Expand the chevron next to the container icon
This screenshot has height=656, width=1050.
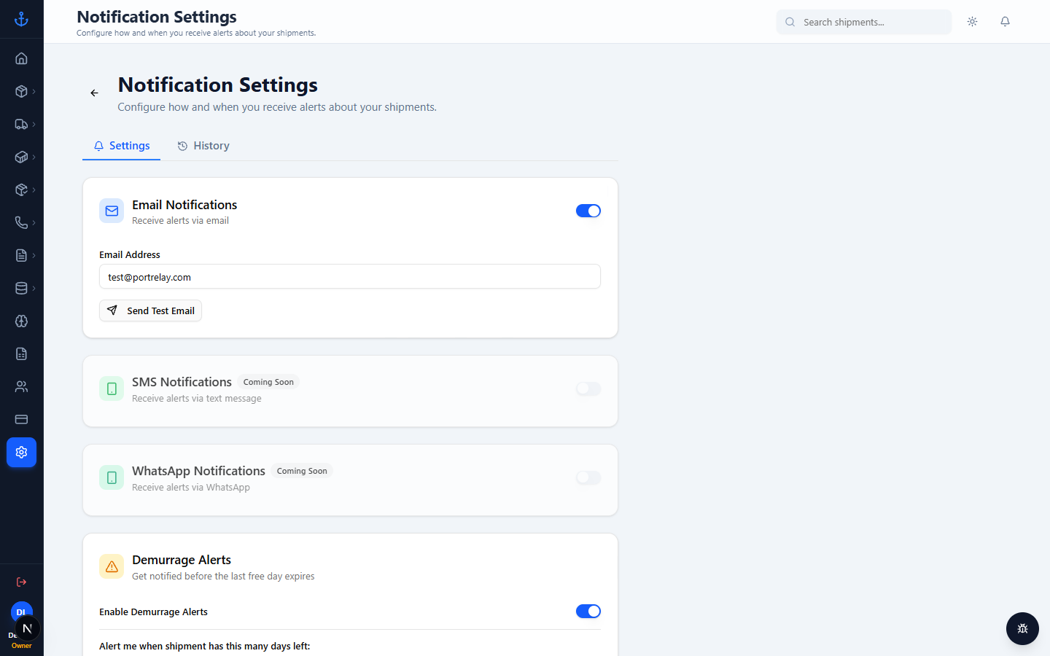pos(34,157)
